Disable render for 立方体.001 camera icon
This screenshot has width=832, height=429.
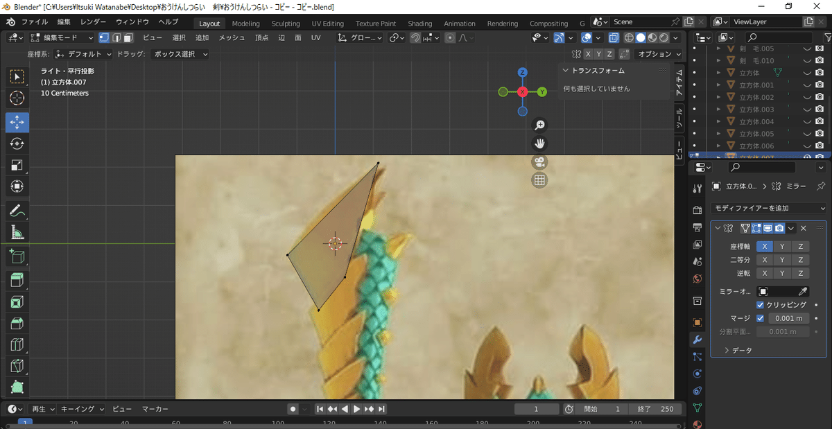(x=820, y=85)
